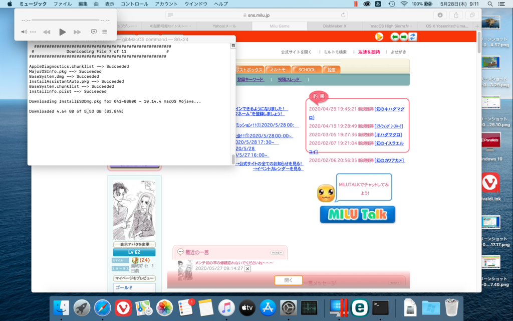Image resolution: width=513 pixels, height=321 pixels.
Task: Open the Safari new tab plus button
Action: [477, 26]
